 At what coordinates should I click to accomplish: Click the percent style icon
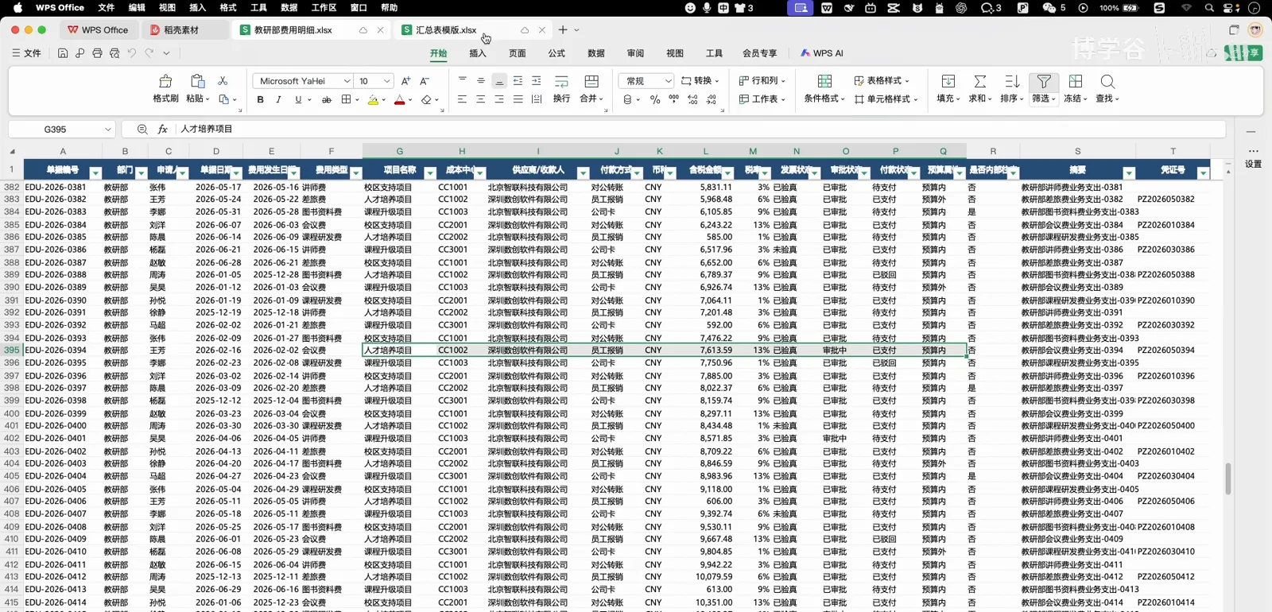655,99
